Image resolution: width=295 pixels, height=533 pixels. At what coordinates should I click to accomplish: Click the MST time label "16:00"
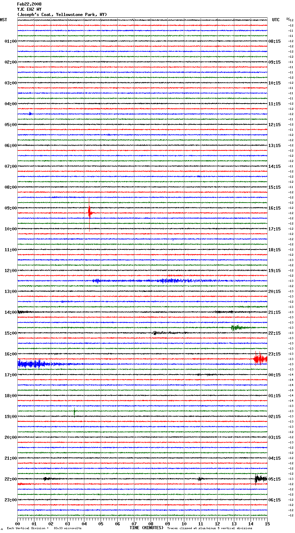tap(11, 354)
